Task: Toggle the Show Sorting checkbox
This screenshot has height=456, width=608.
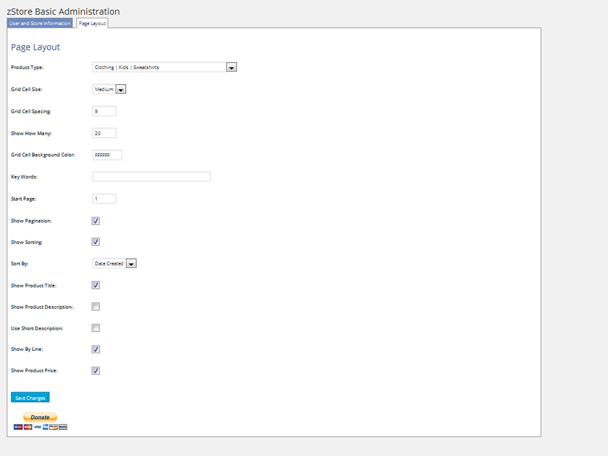Action: tap(96, 242)
